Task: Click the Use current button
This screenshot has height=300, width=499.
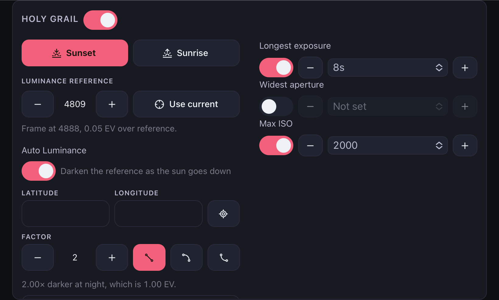Action: tap(186, 104)
